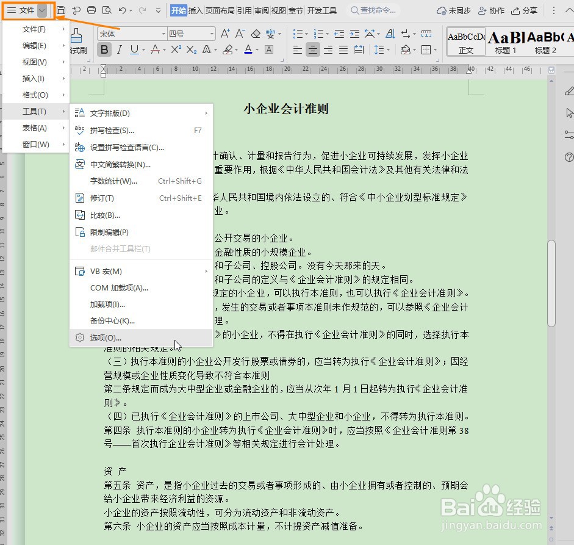Click the 中文简繁转换(N) icon entry
574x545 pixels.
(x=141, y=164)
